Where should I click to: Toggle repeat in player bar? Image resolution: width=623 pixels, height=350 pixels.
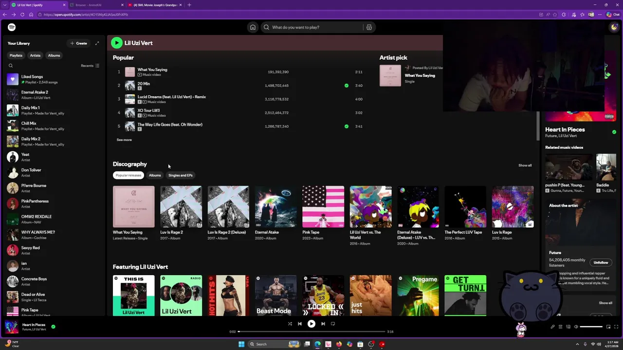coord(333,324)
